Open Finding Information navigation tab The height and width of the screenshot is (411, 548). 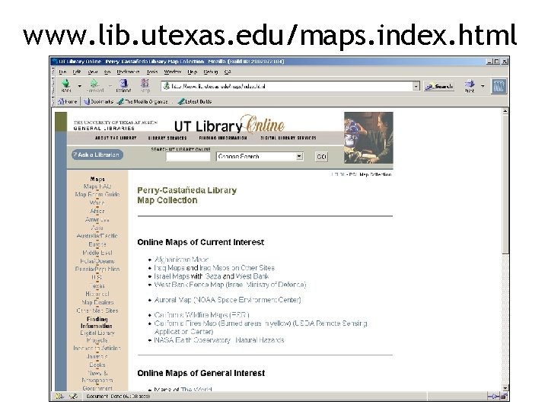tap(223, 138)
